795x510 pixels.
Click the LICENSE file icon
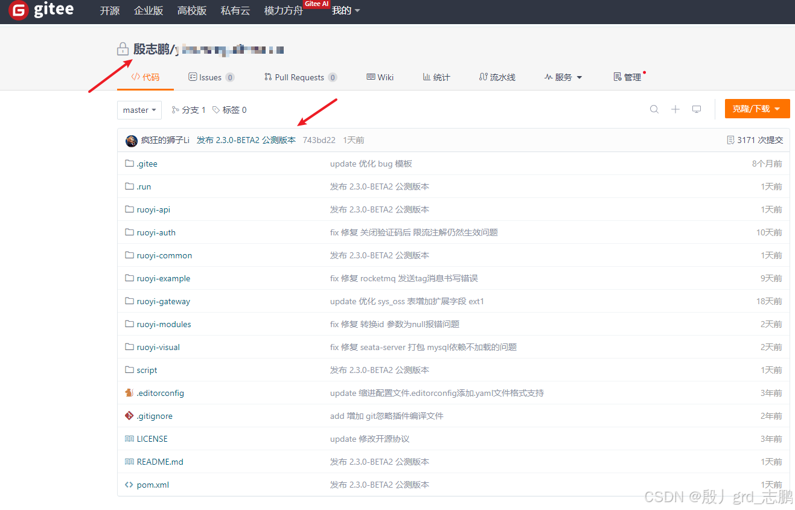click(129, 439)
